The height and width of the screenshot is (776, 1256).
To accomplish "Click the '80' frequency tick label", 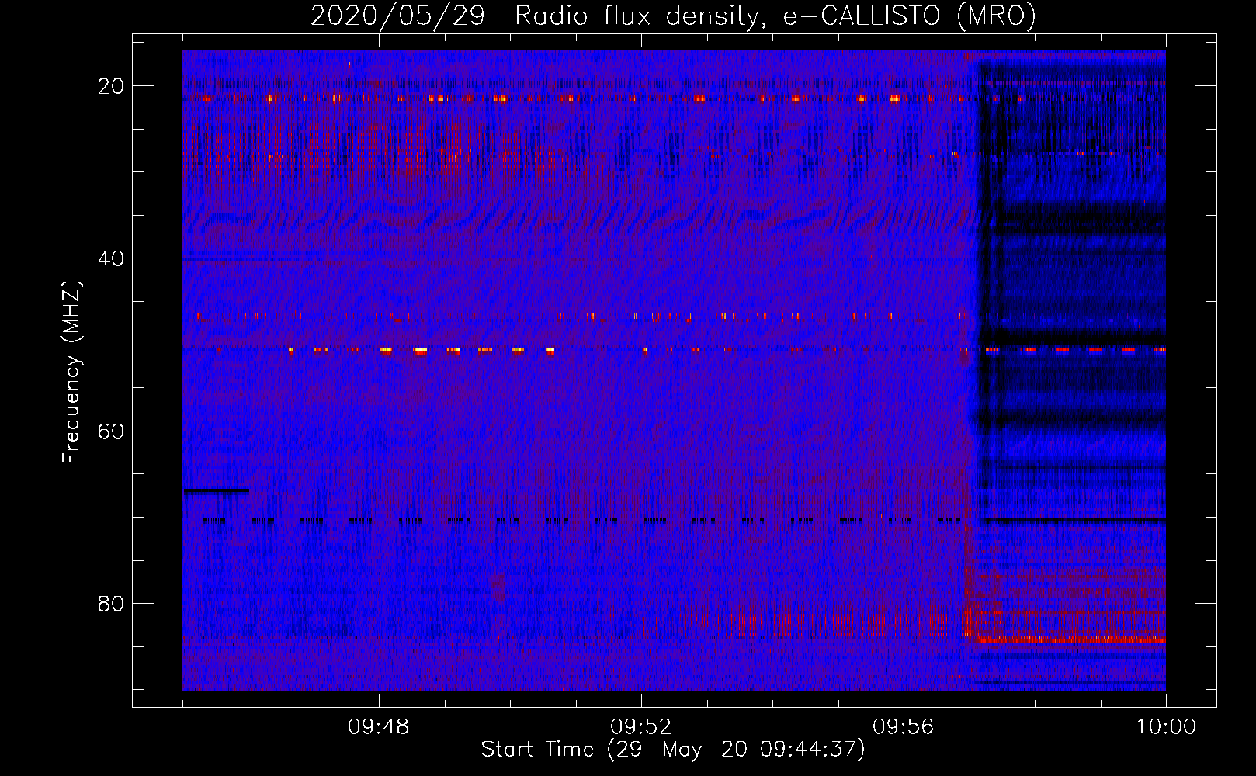I will tap(111, 603).
